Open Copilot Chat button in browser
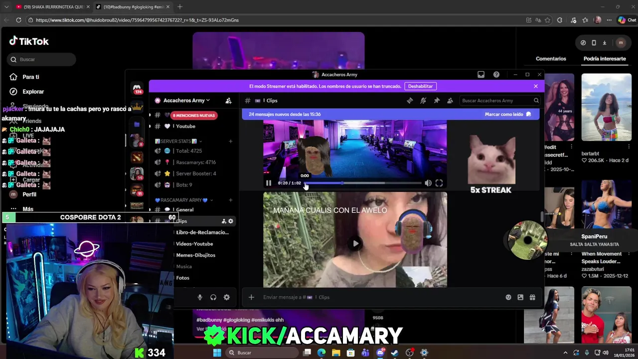Image resolution: width=638 pixels, height=359 pixels. 627,20
